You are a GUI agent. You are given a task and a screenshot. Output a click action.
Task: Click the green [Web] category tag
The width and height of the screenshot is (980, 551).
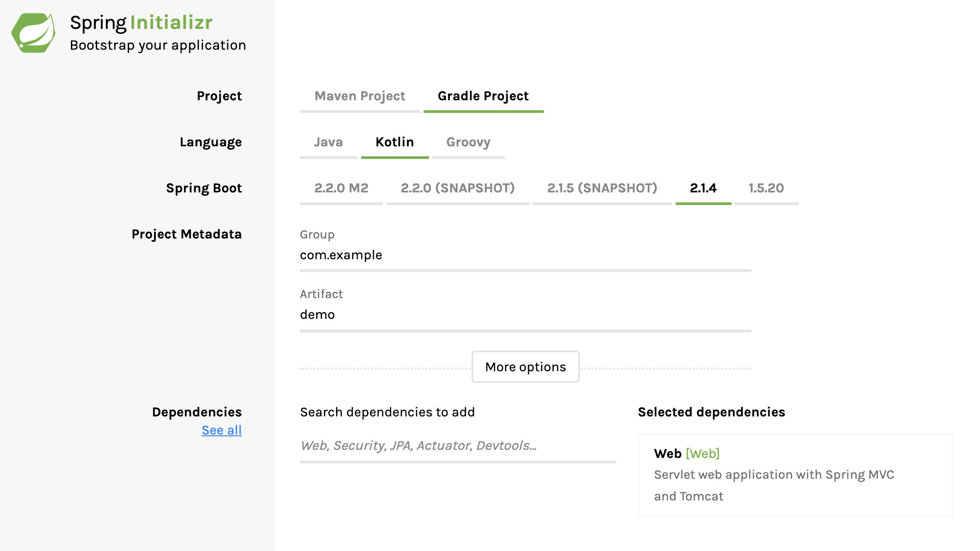[x=702, y=453]
